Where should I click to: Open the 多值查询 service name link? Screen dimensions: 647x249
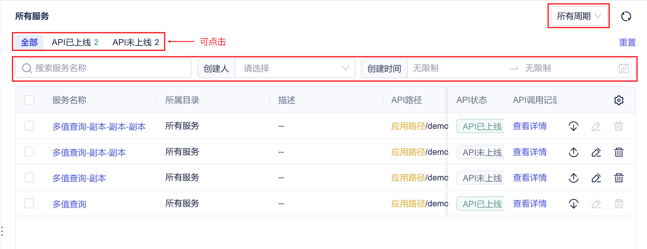pos(69,204)
